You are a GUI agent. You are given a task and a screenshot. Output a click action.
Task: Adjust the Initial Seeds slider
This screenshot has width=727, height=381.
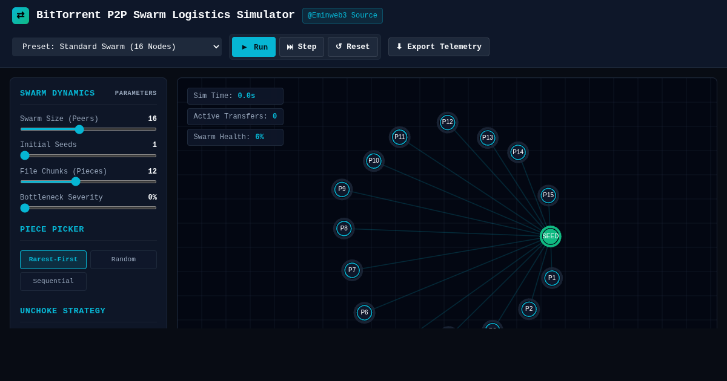(x=88, y=155)
